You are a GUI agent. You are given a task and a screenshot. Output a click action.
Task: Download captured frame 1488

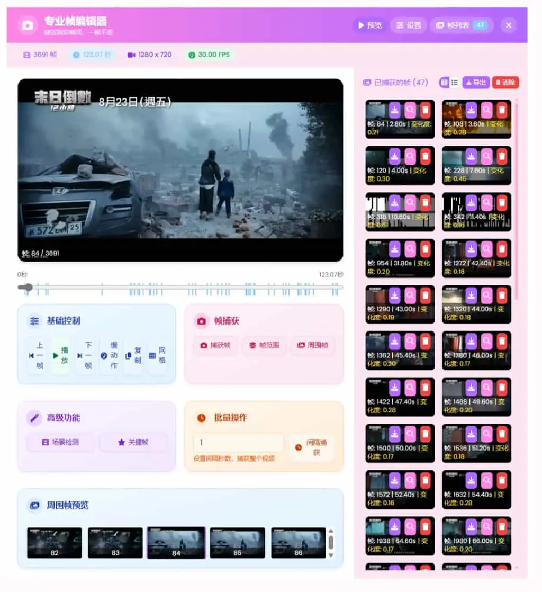[x=471, y=388]
